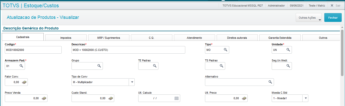Click the scrollbar up arrow
Screen dimensions: 345x106
[342, 27]
